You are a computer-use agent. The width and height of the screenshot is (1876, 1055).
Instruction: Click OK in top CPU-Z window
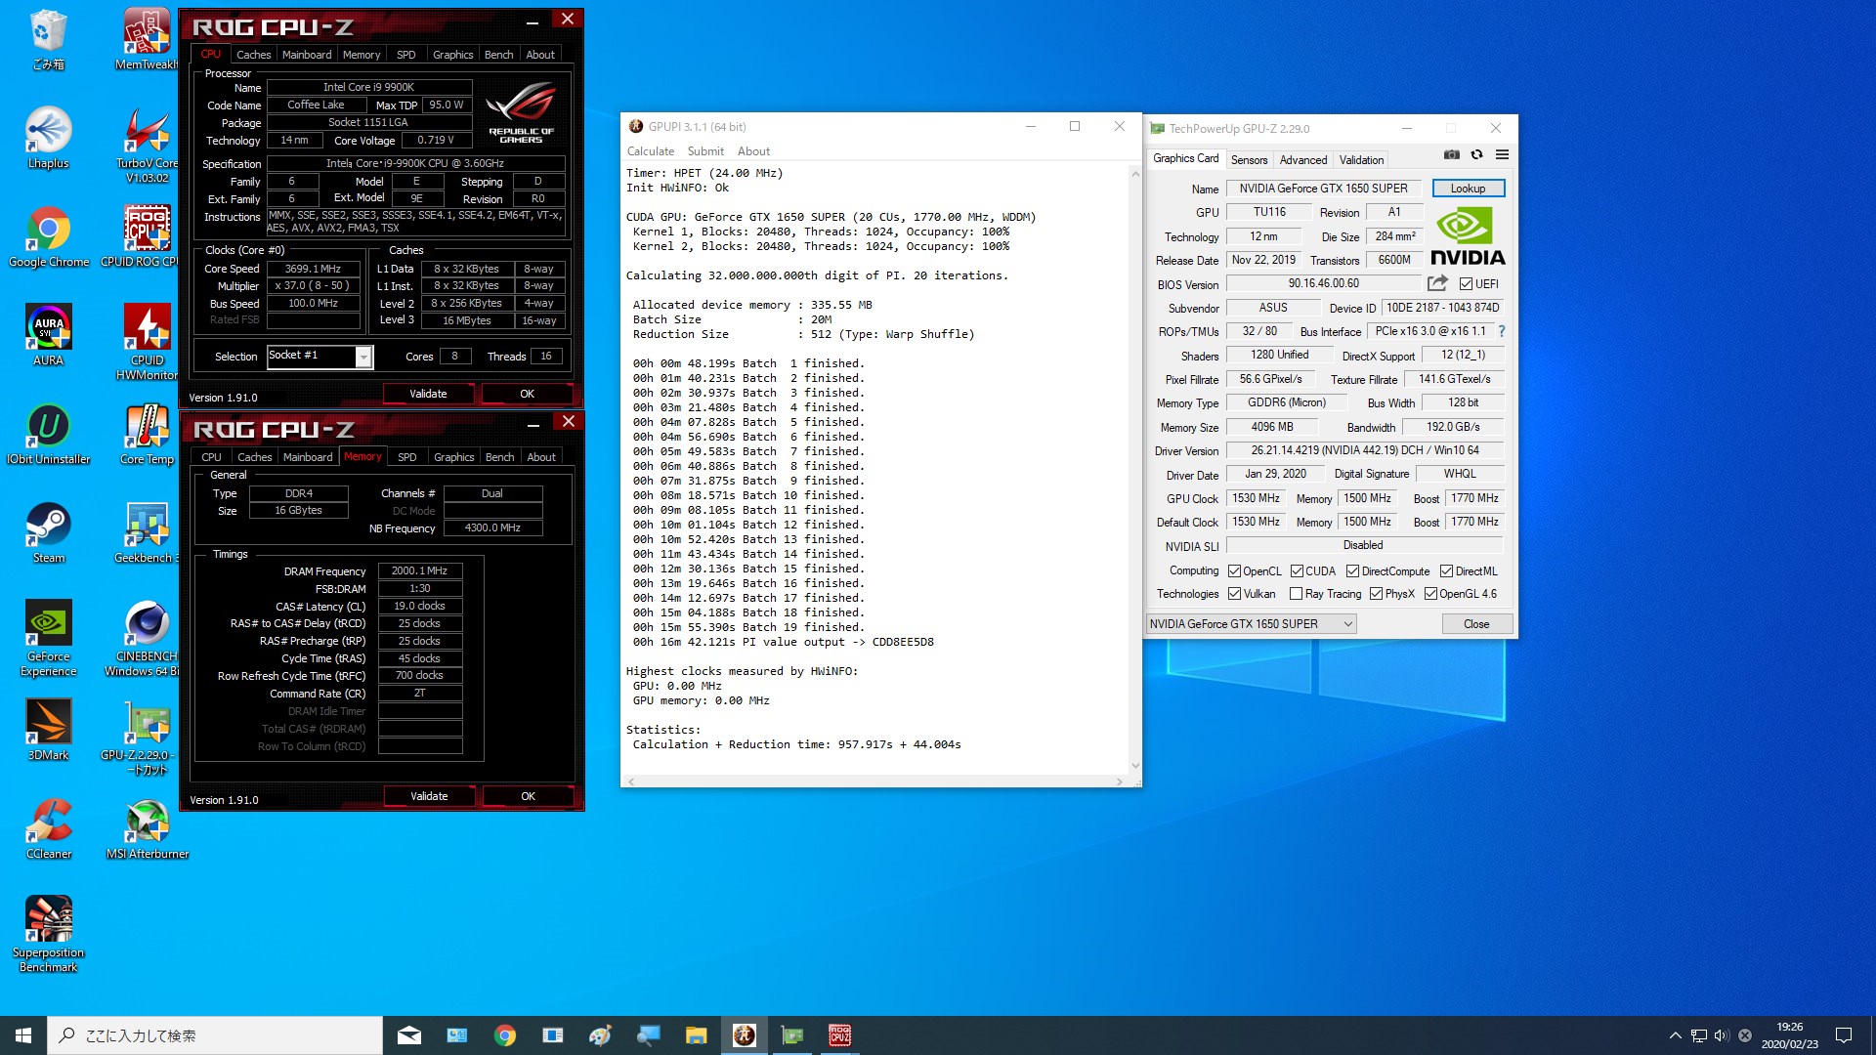point(527,394)
